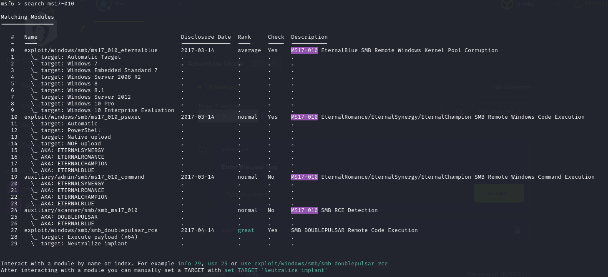Click the 'Matching Modules' heading
Image resolution: width=608 pixels, height=277 pixels.
tap(27, 17)
